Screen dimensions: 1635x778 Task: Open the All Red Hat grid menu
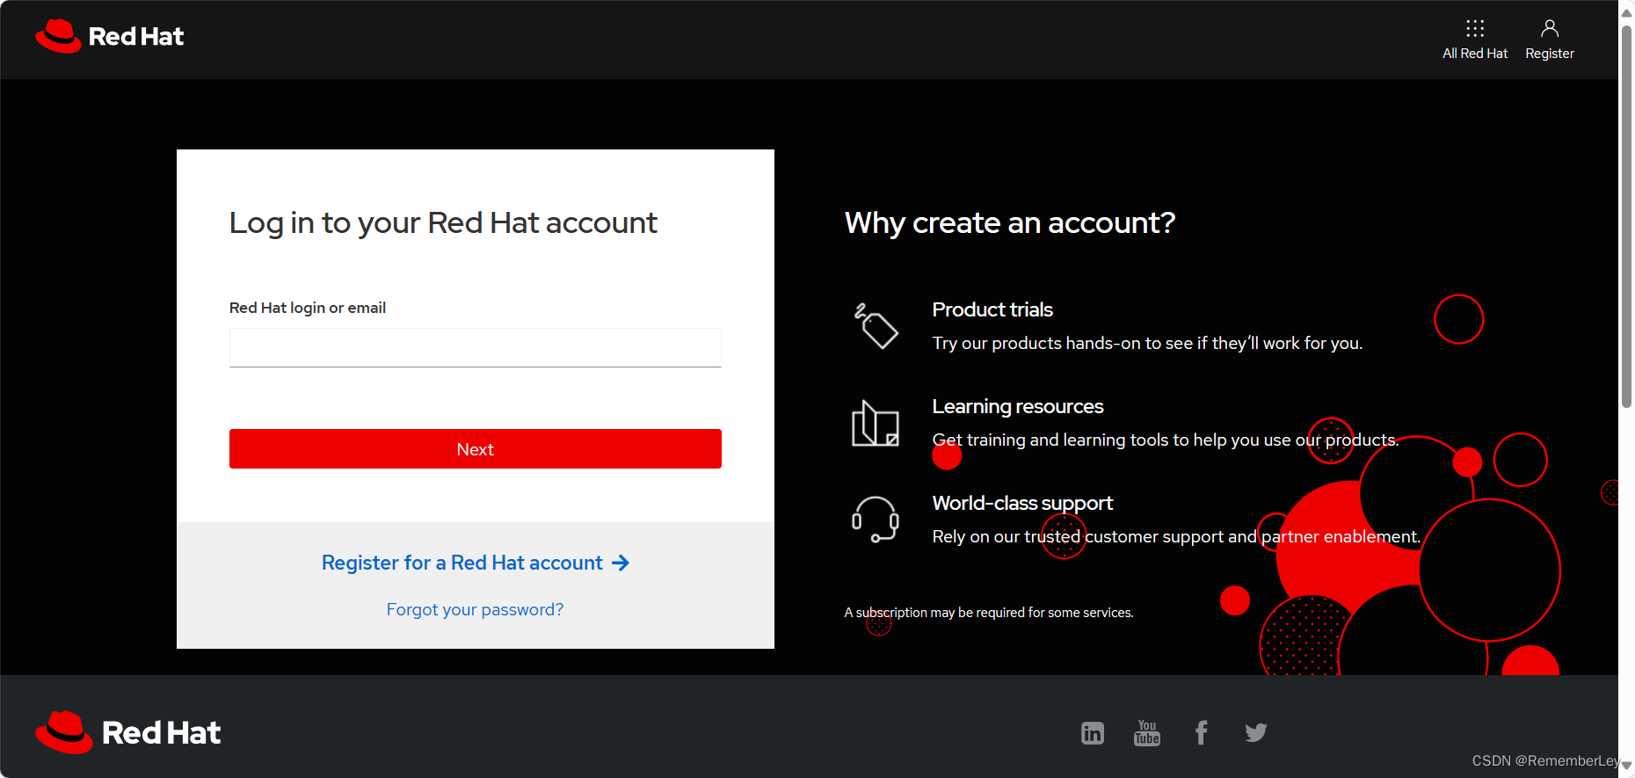pos(1475,28)
